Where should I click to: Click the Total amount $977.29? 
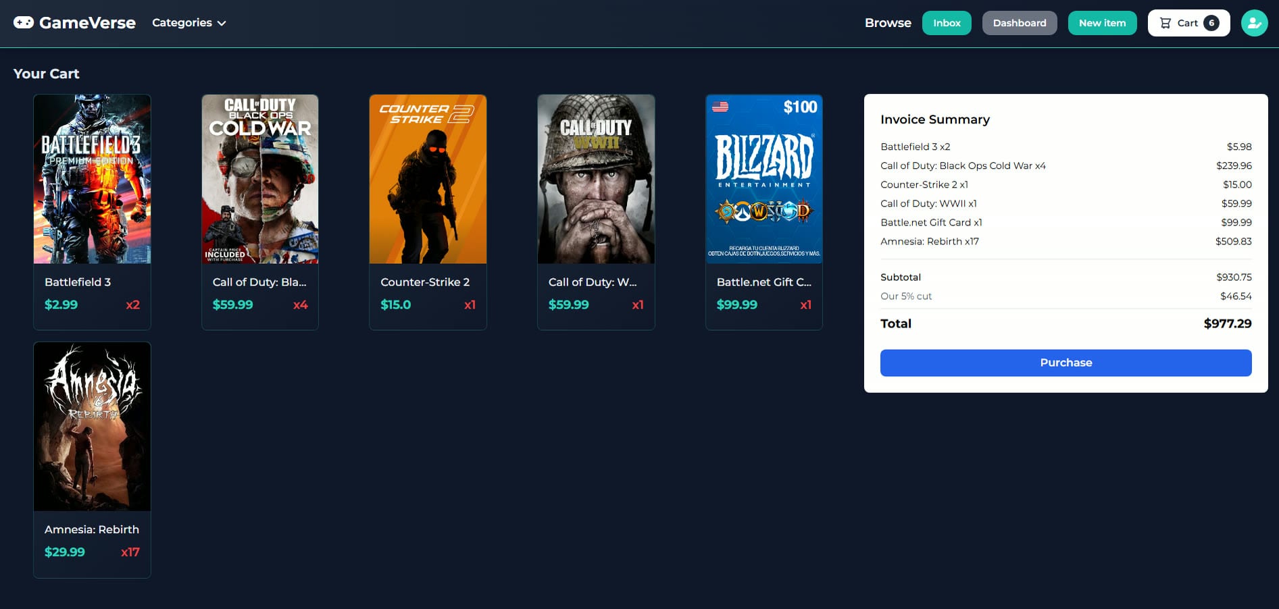pos(1228,323)
